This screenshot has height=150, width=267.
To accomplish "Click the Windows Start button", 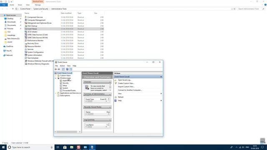I will point(3,147).
